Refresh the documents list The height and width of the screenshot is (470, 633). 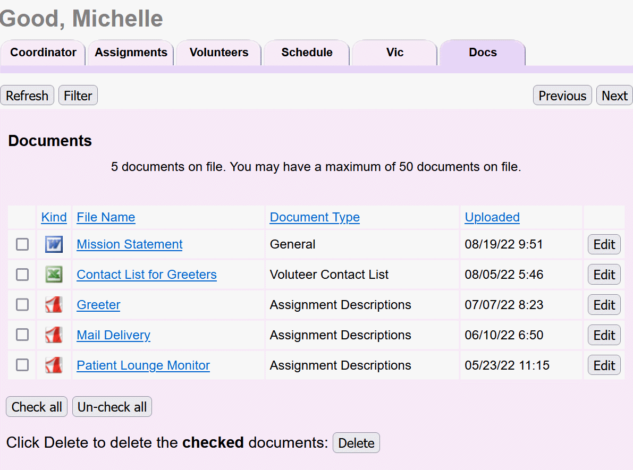point(27,95)
